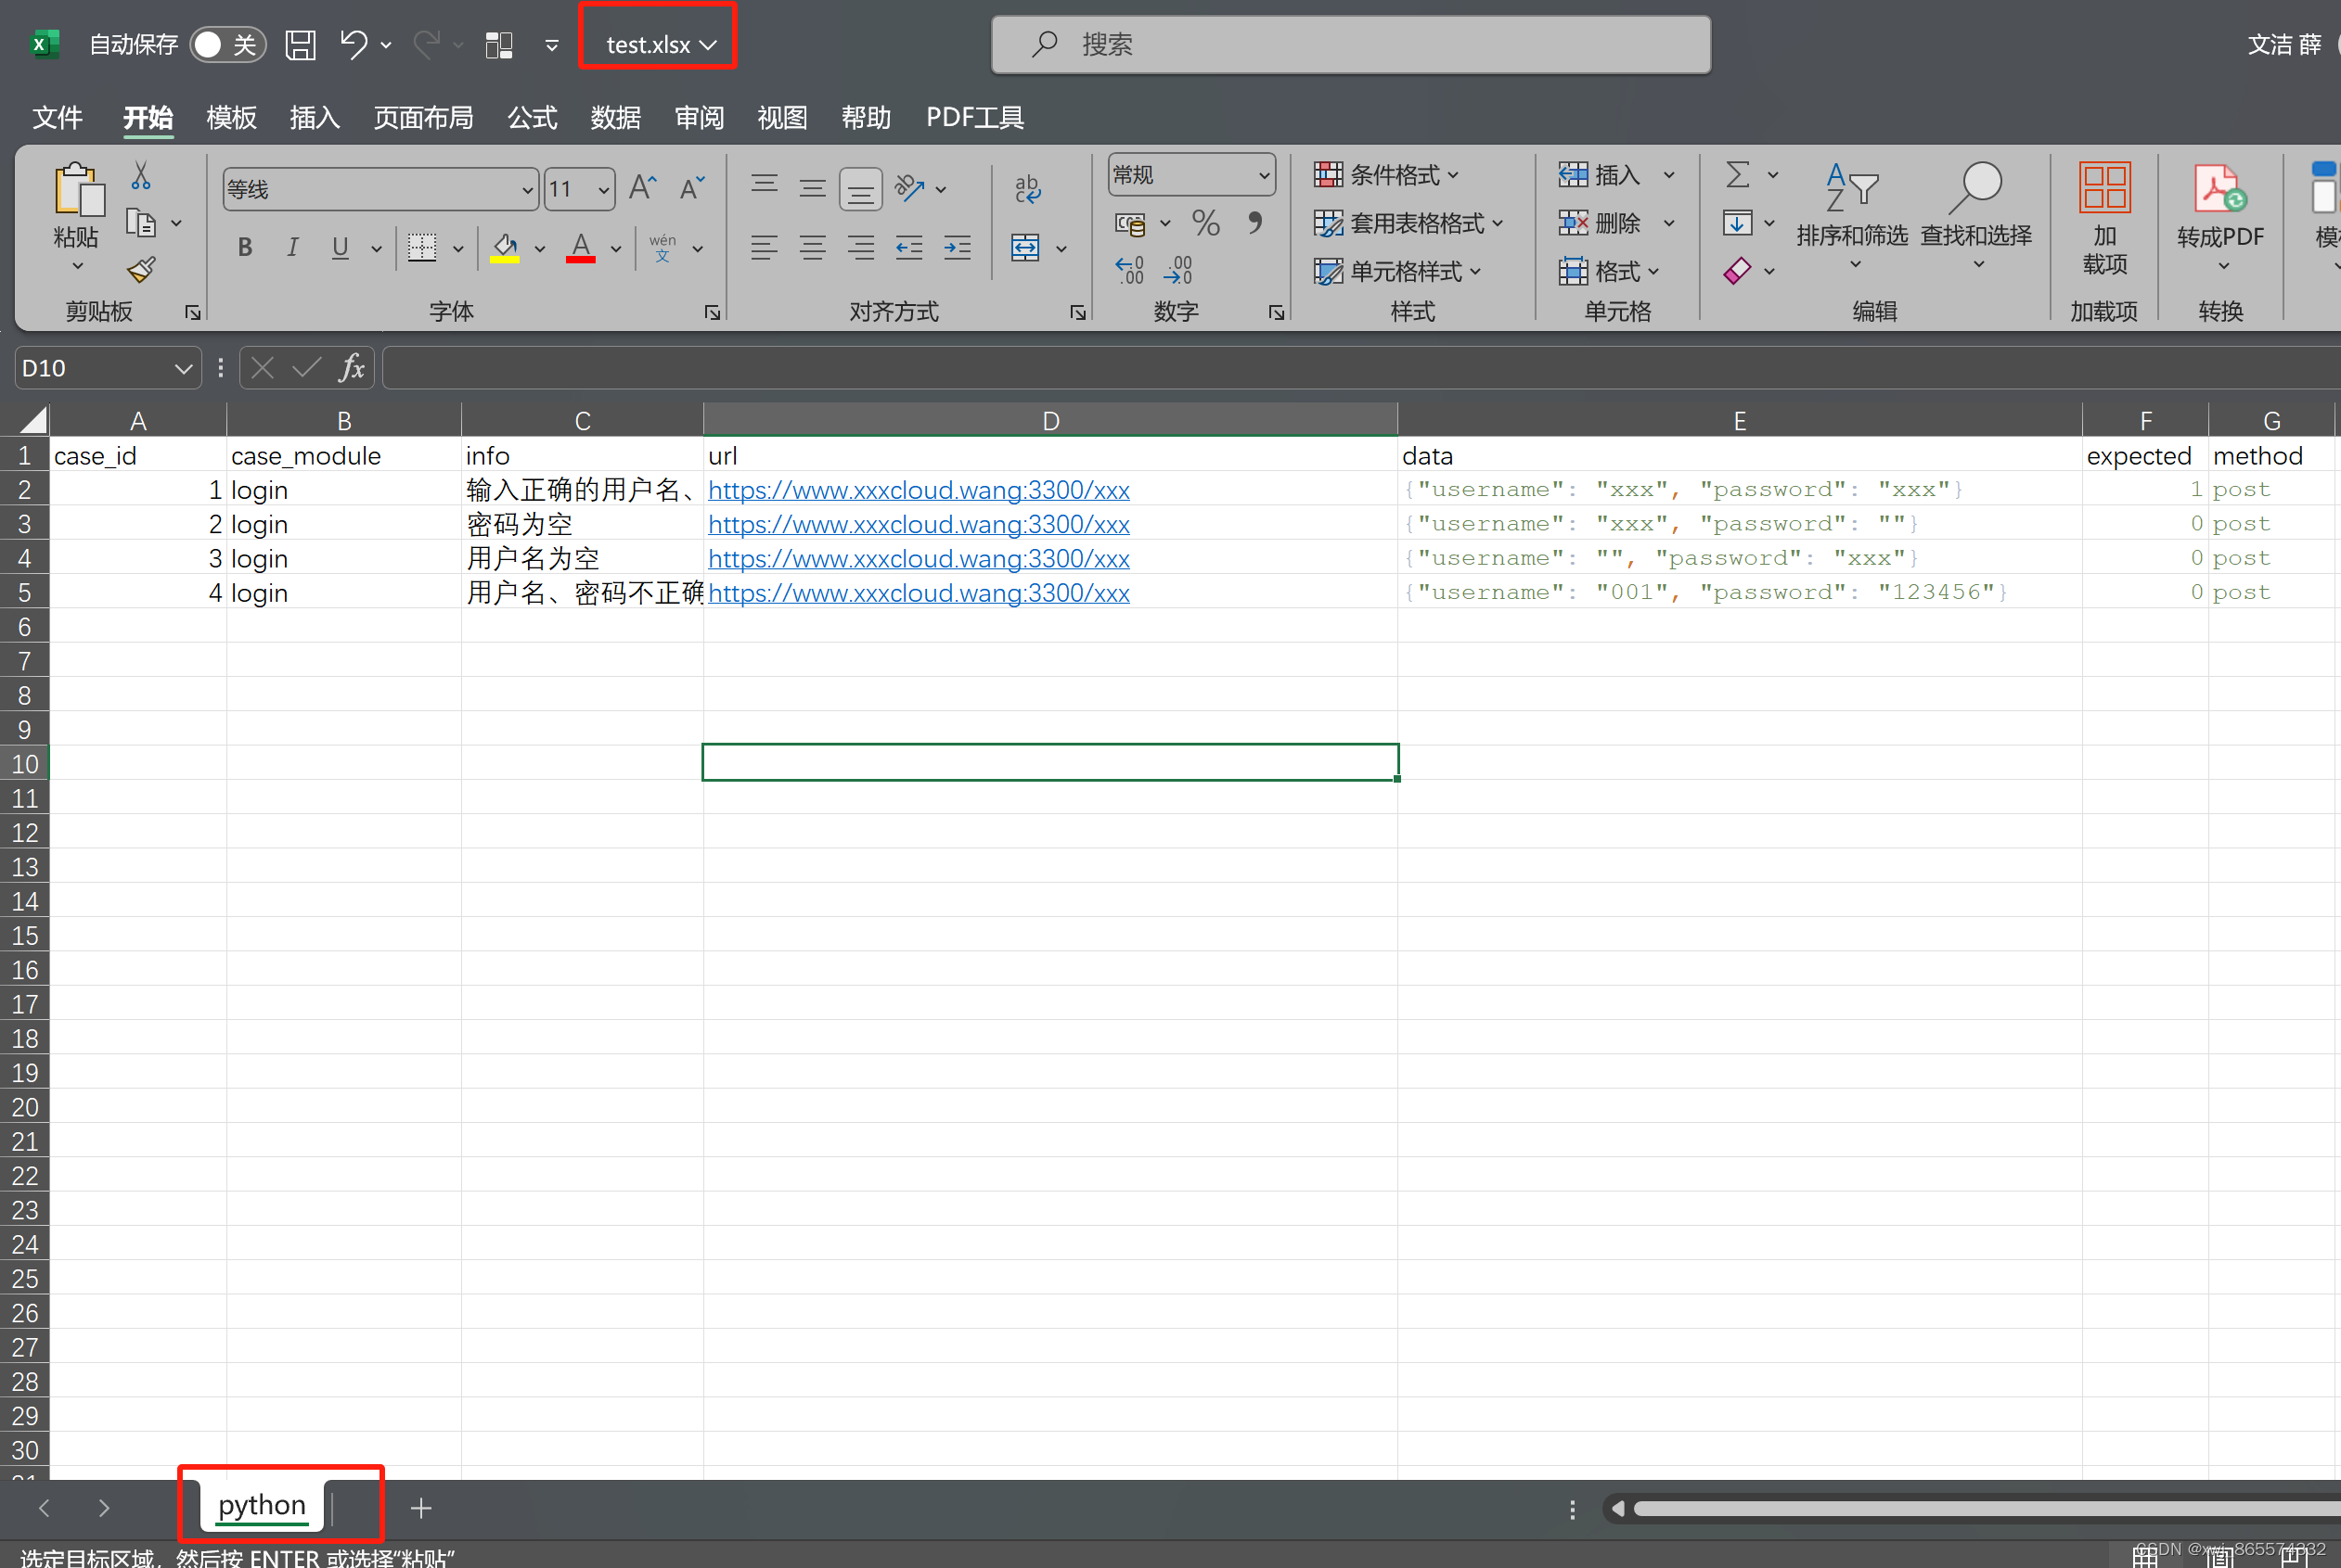The width and height of the screenshot is (2341, 1568).
Task: Click the search box in title bar
Action: coord(1351,44)
